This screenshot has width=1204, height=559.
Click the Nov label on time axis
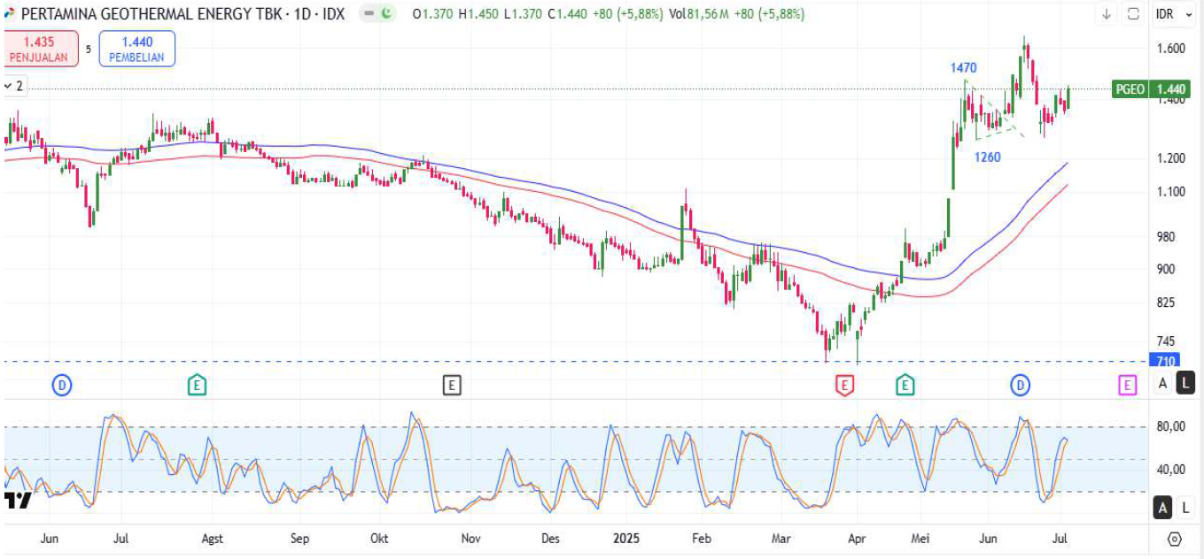click(x=470, y=539)
